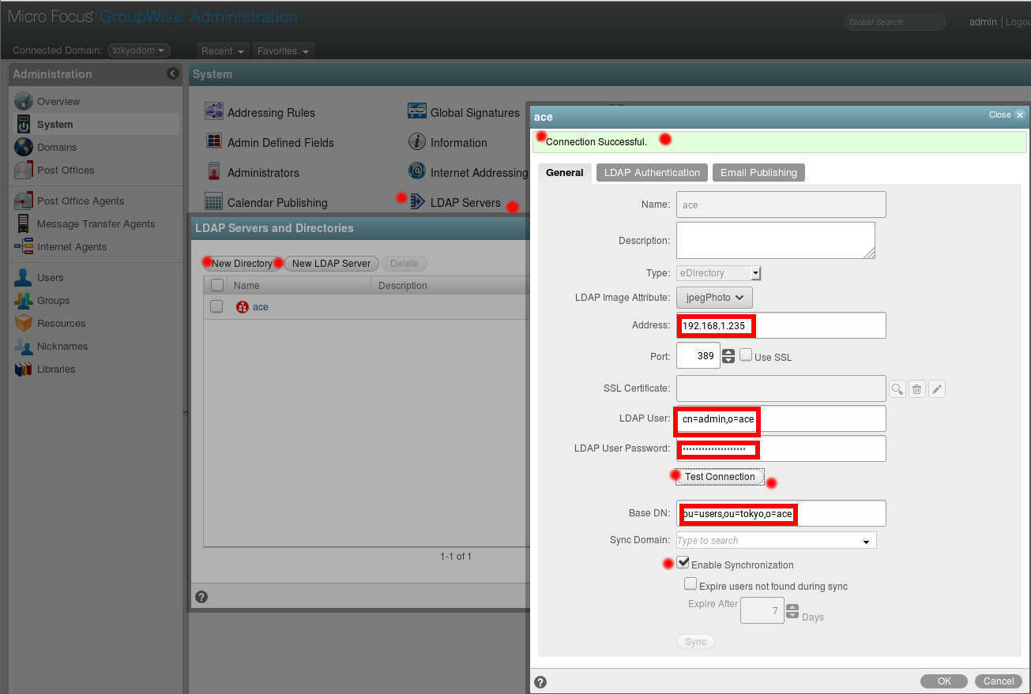The image size is (1031, 694).
Task: Switch to the Email Publishing tab
Action: pyautogui.click(x=758, y=173)
